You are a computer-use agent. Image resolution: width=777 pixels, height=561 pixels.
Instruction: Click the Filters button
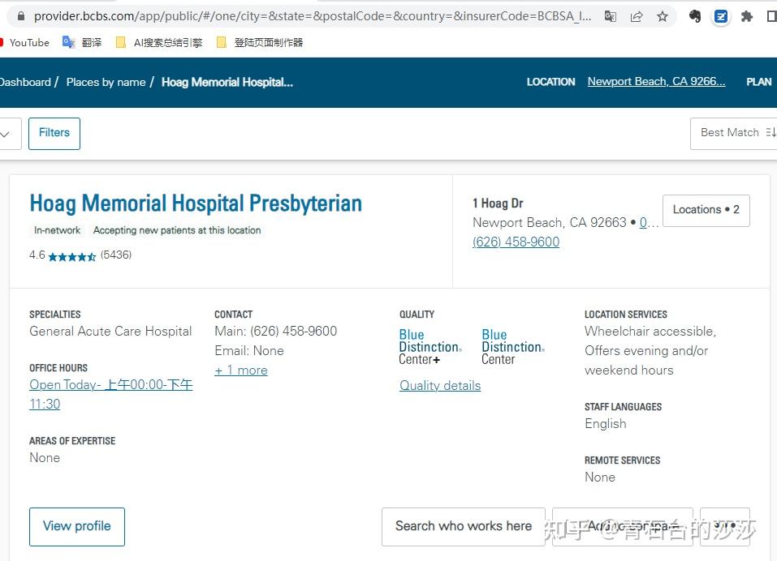(x=54, y=133)
